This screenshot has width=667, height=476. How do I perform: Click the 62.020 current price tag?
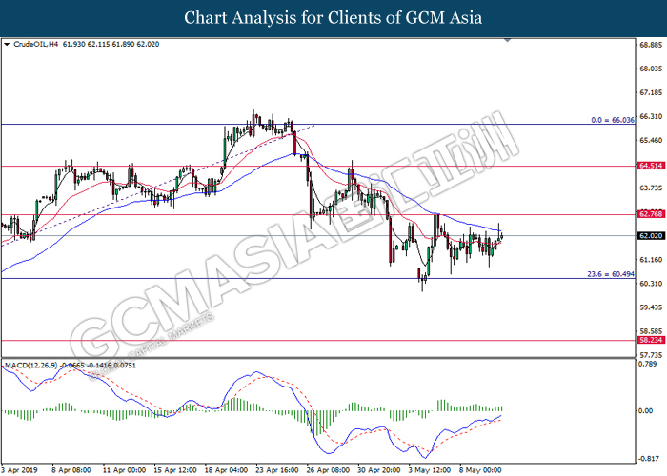651,235
